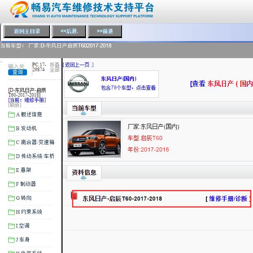Open the D 传动系统/车桥 folder icon

11,156
